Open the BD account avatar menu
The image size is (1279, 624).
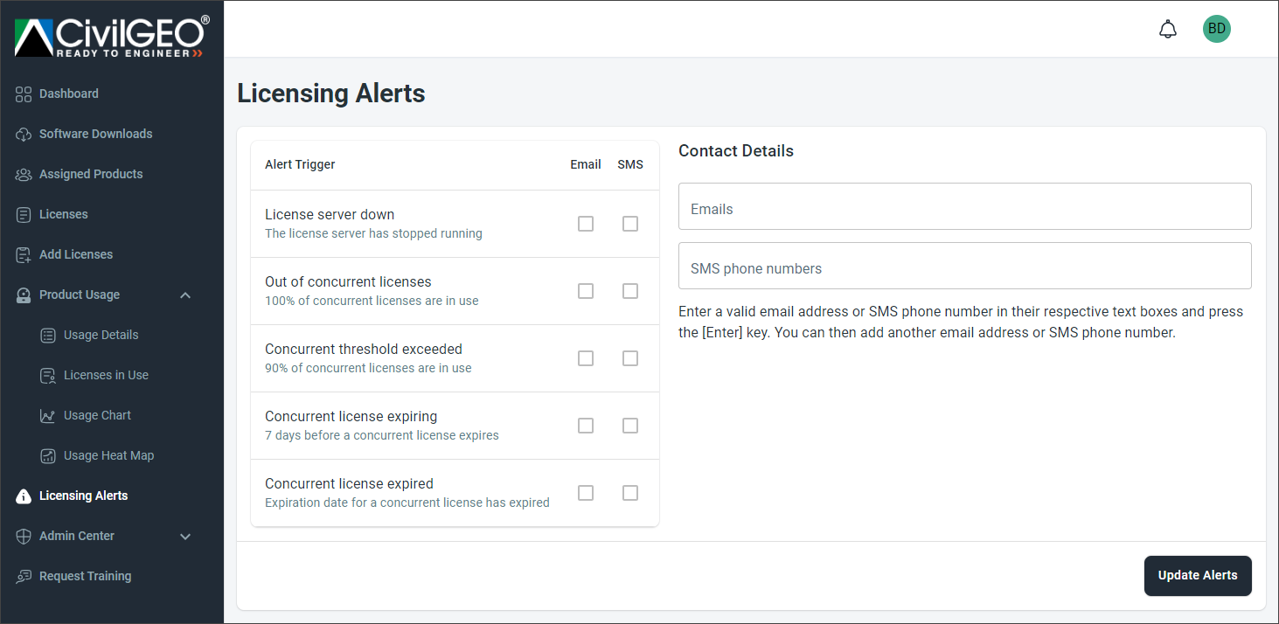(1216, 28)
